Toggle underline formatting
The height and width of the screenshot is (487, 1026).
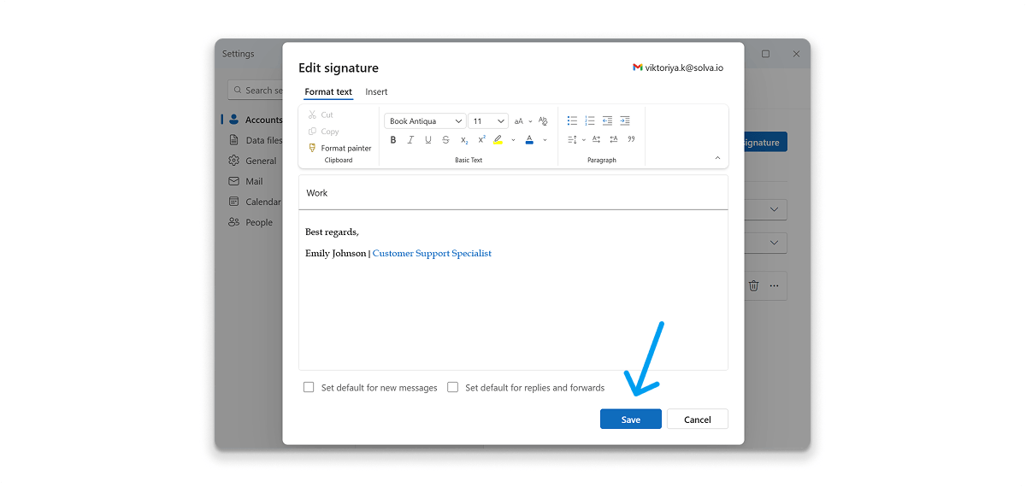[428, 139]
